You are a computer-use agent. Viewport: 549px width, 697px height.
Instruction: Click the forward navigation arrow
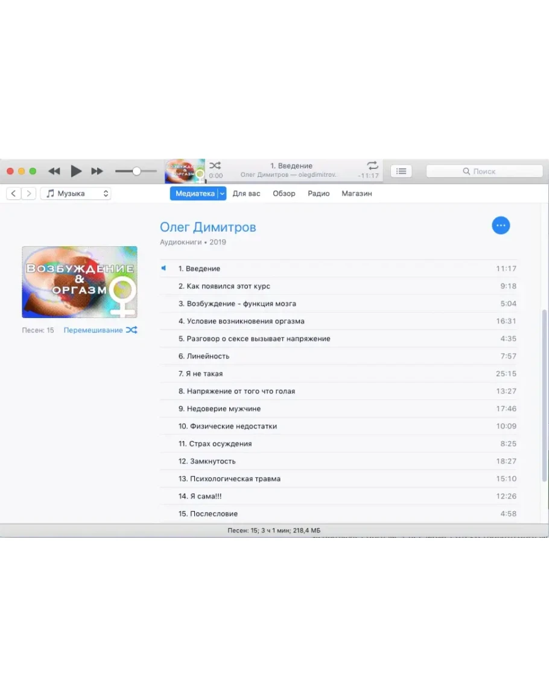point(28,194)
